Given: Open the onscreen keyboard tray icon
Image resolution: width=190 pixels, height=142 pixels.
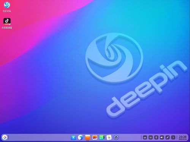Looking at the screenshot, I should (x=150, y=137).
